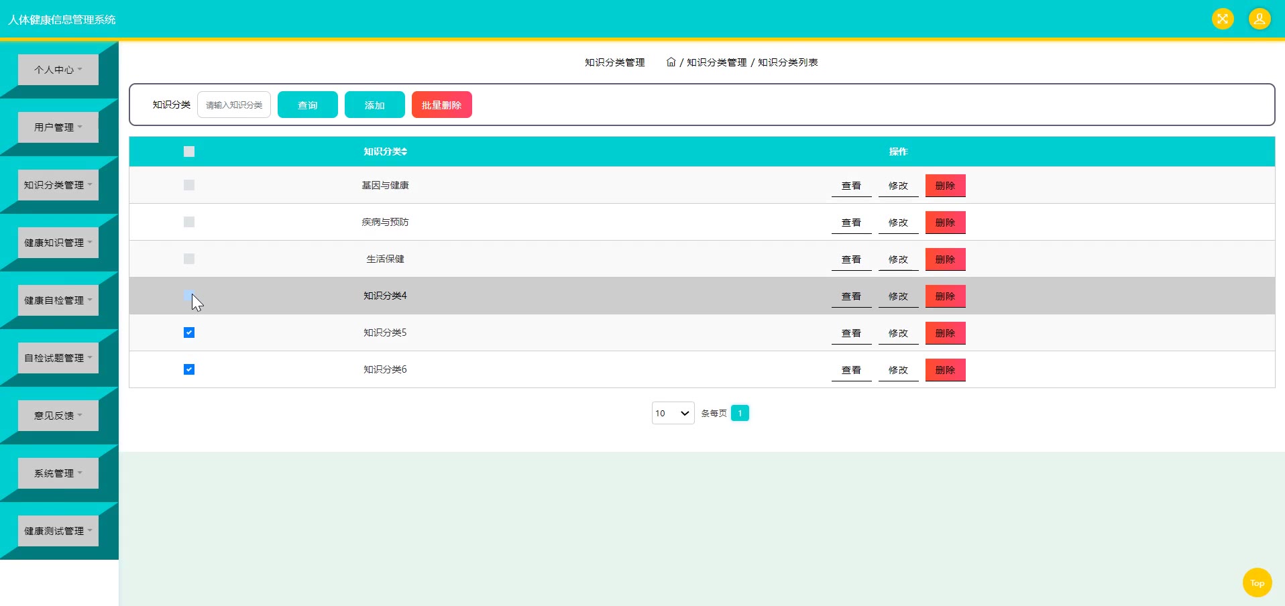Viewport: 1285px width, 606px height.
Task: Click the 查询 search button
Action: [308, 105]
